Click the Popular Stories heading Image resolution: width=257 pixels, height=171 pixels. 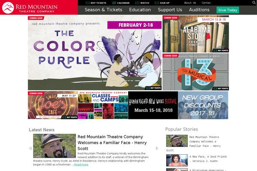pos(182,129)
